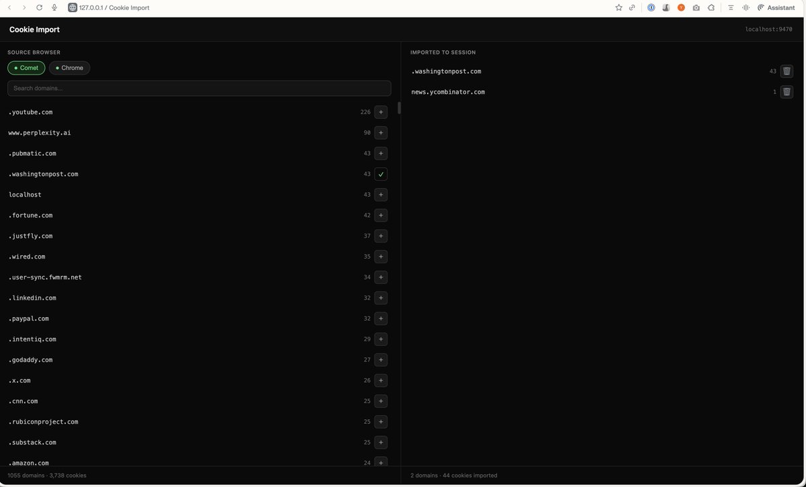Click the checkmark beside .washingtonpost.com in source list
This screenshot has height=487, width=806.
point(381,175)
